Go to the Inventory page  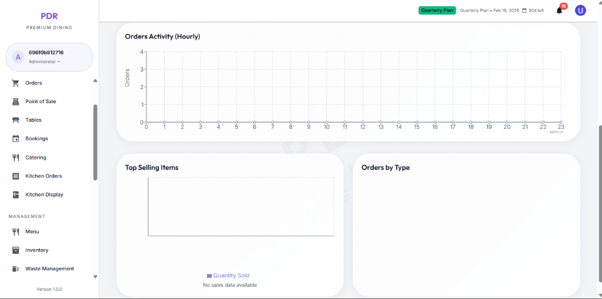click(x=36, y=250)
